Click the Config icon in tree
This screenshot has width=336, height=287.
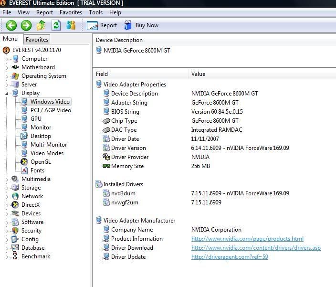[x=15, y=239]
